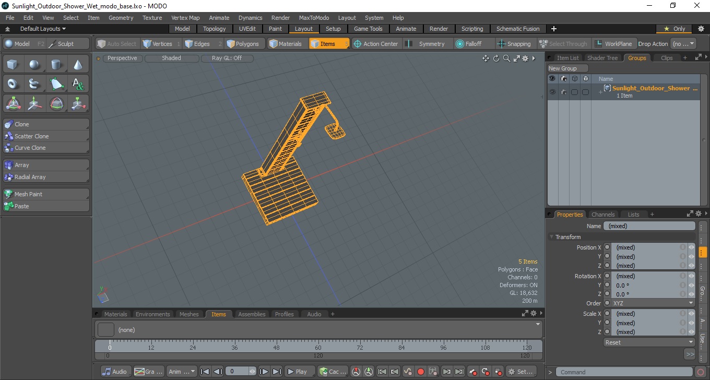Toggle Position X keyframe circle
710x380 pixels.
coord(607,247)
